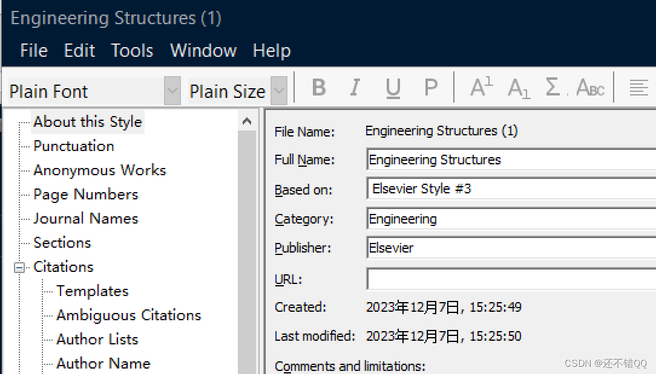Apply Small Caps formatting
Viewport: 656px width, 374px height.
coord(590,88)
